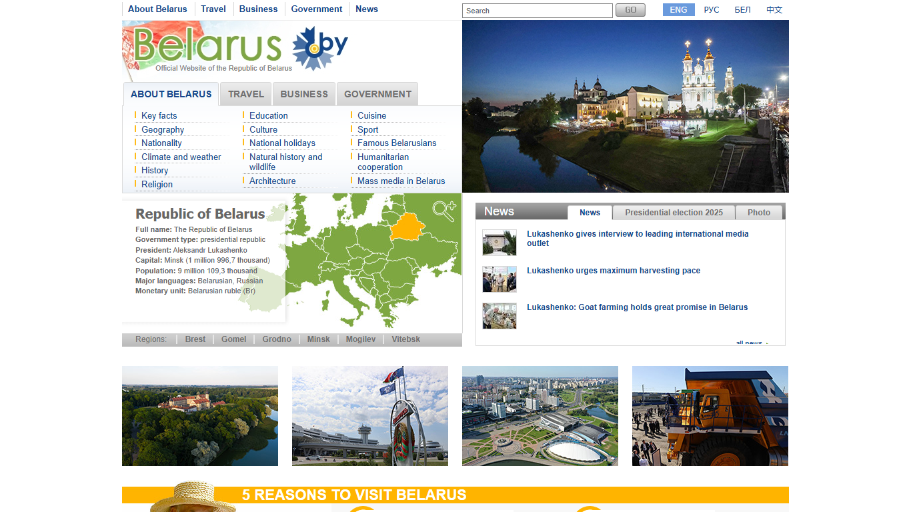Screen dimensions: 911x512
Task: Open the aerial city view photo tile
Action: pyautogui.click(x=540, y=416)
